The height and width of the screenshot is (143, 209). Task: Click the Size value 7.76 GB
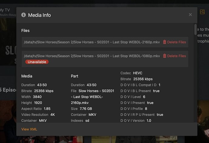(x=86, y=109)
